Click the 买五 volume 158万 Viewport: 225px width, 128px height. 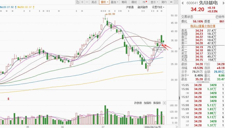(x=213, y=60)
